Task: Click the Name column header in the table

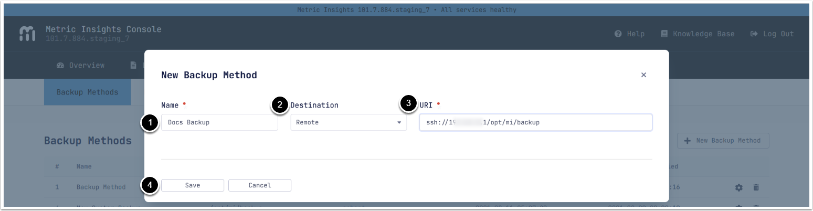Action: (x=84, y=166)
